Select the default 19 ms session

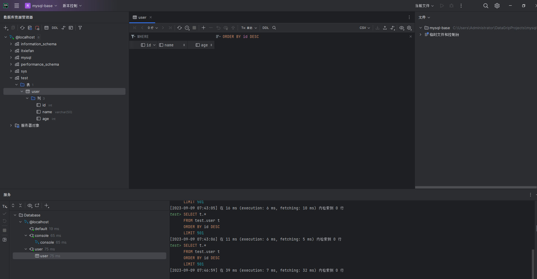pos(44,229)
